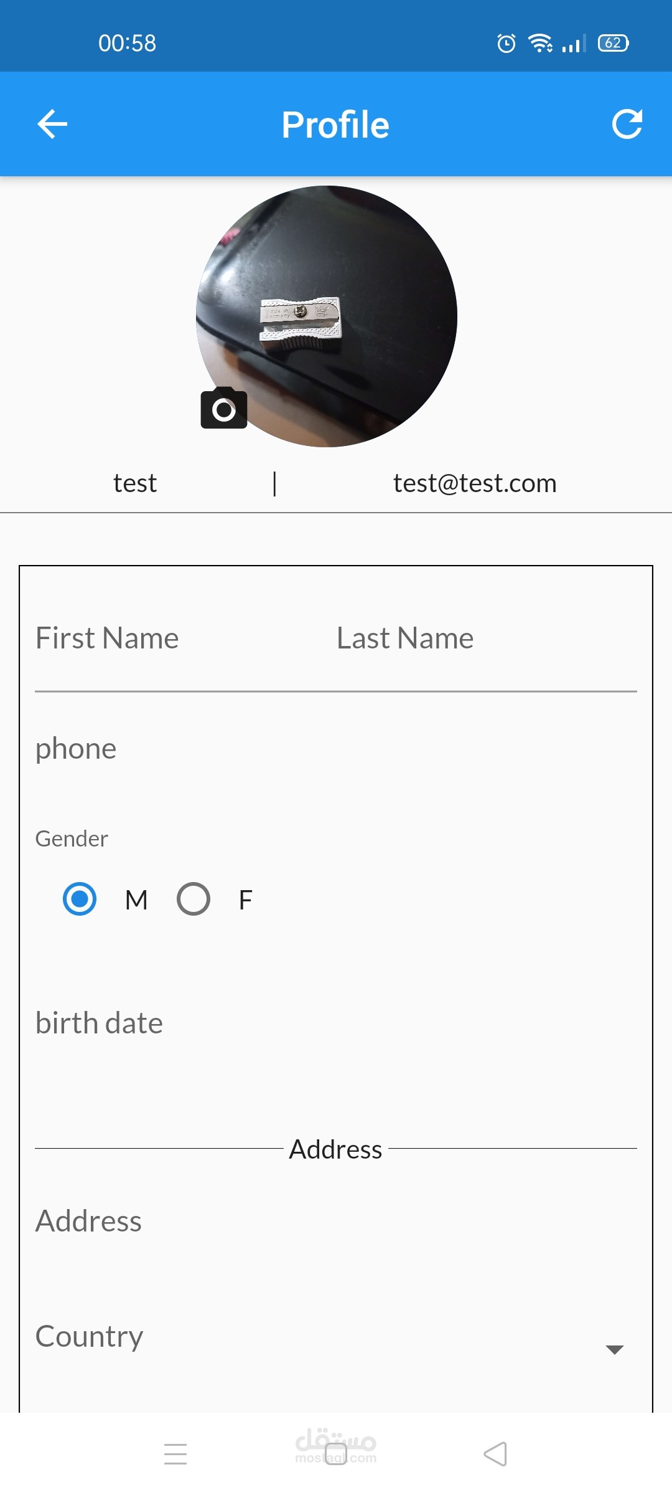Select the F gender radio button
Image resolution: width=672 pixels, height=1495 pixels.
(194, 899)
